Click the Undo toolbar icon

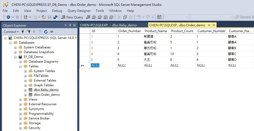(138, 17)
